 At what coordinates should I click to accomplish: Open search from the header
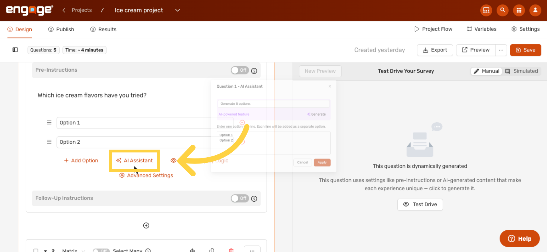pos(503,10)
